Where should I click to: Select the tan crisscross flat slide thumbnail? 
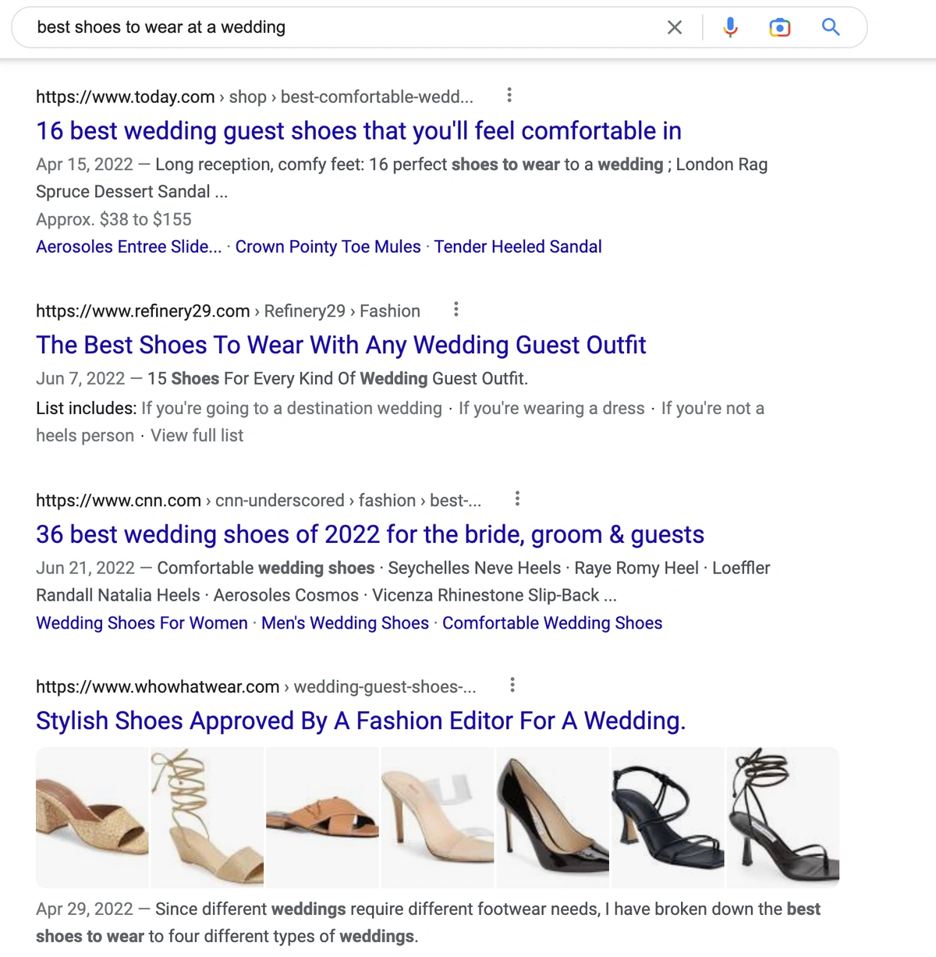click(x=322, y=817)
